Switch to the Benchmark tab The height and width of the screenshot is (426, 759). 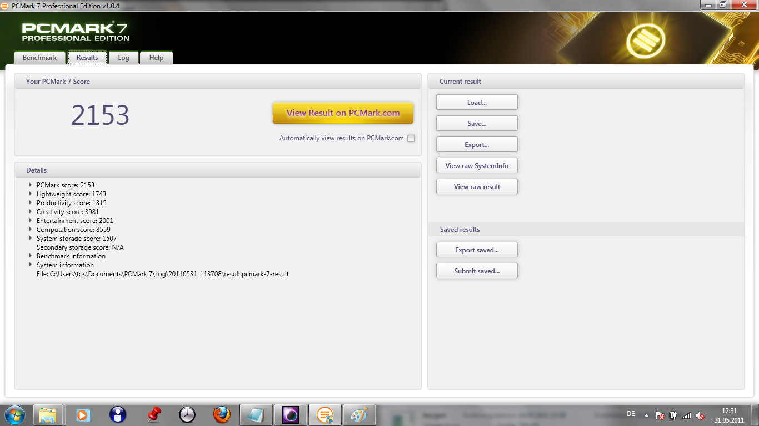pyautogui.click(x=39, y=58)
